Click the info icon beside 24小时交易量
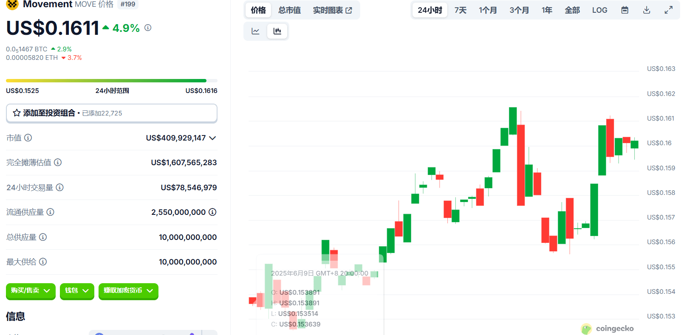 pyautogui.click(x=60, y=187)
